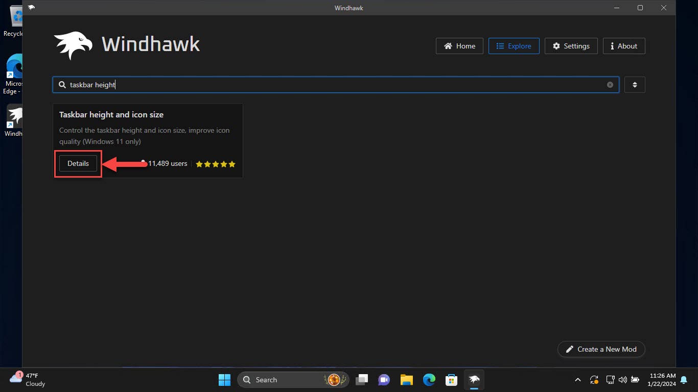Launch Microsoft Edge from the taskbar
Viewport: 698px width, 392px height.
click(429, 380)
